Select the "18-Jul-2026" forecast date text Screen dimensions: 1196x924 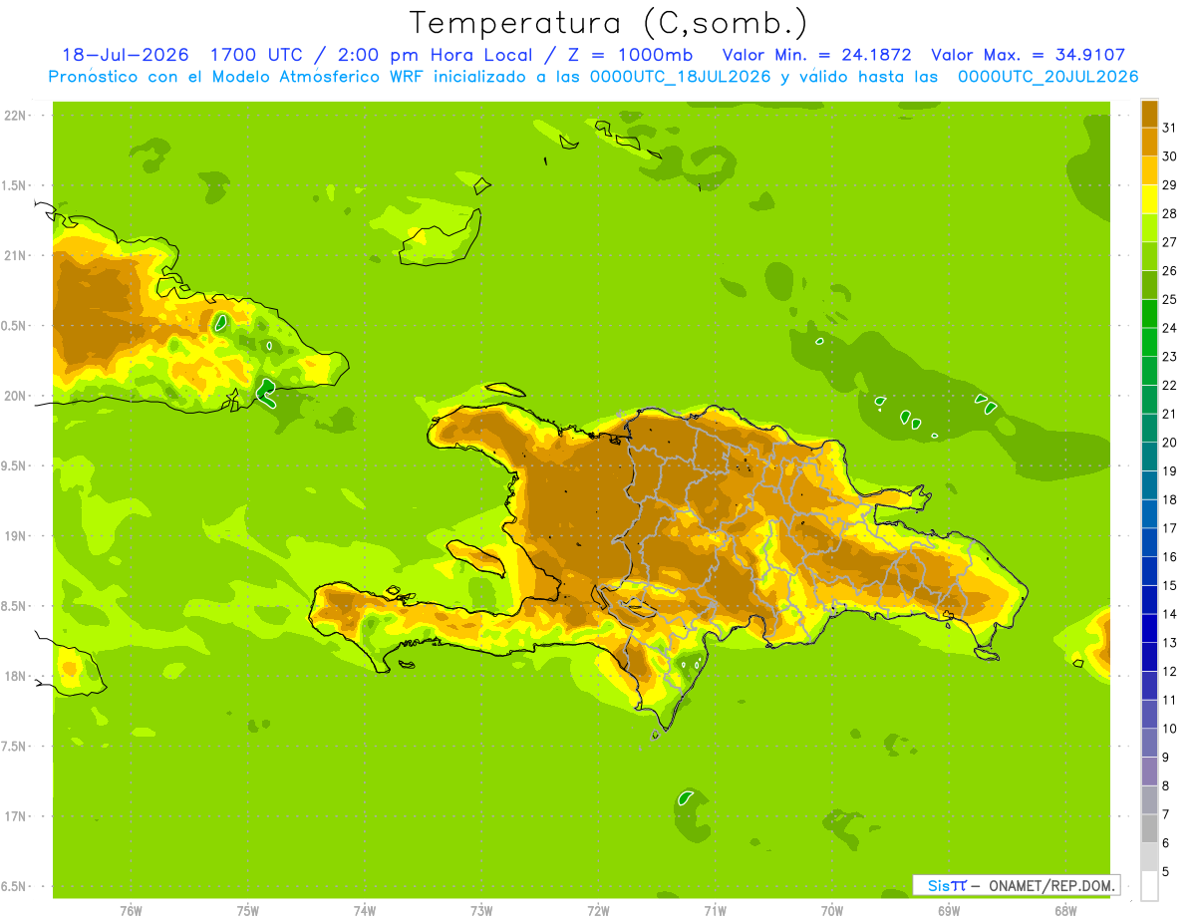[125, 55]
